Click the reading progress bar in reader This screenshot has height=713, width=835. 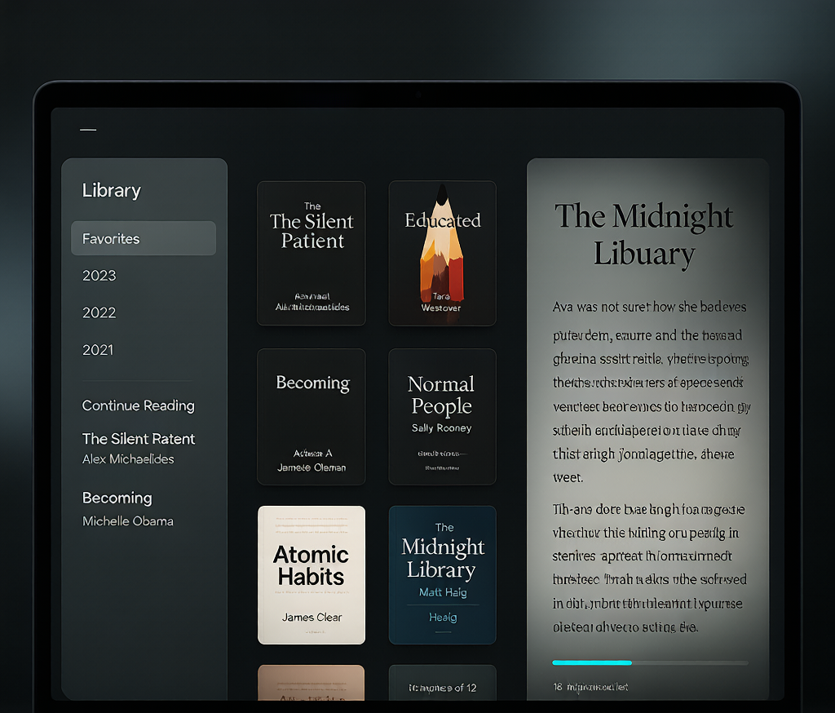(x=650, y=663)
